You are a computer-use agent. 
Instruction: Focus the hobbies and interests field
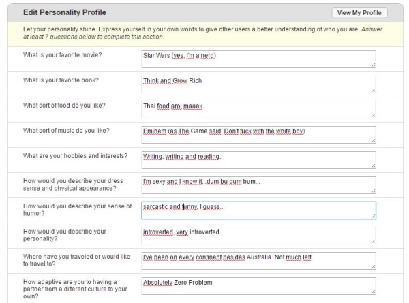pos(258,160)
